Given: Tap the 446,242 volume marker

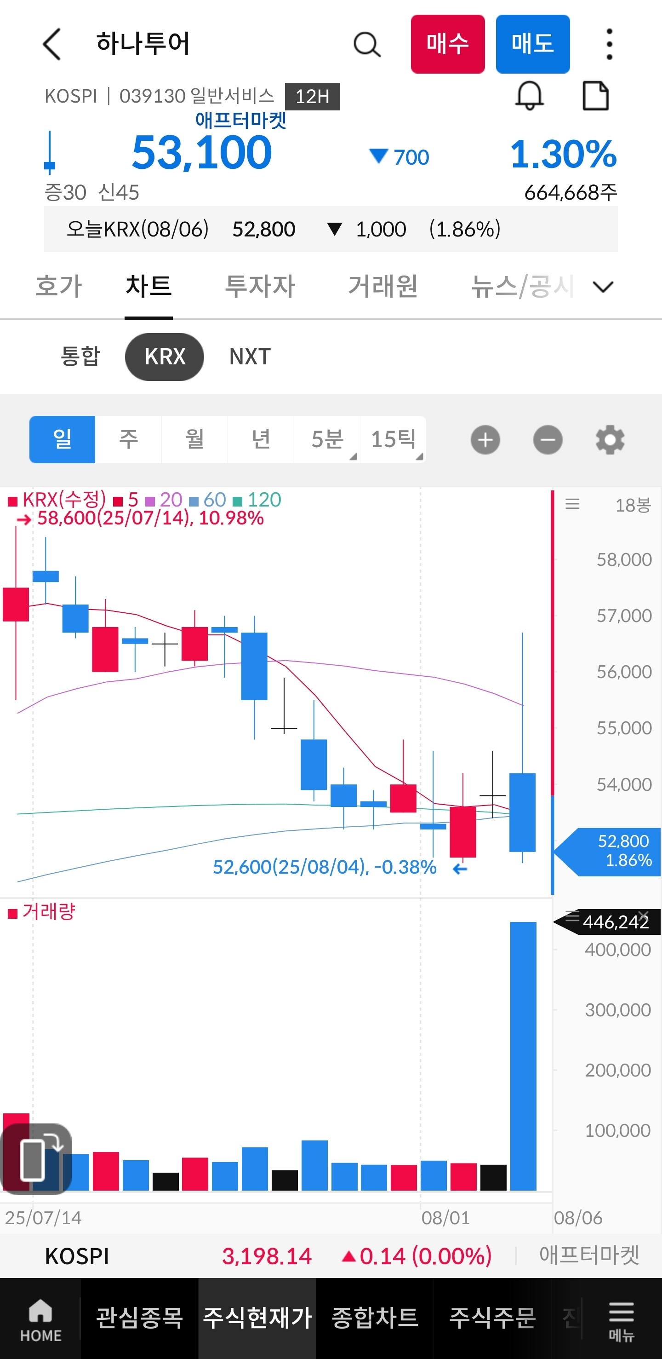Looking at the screenshot, I should pyautogui.click(x=607, y=921).
